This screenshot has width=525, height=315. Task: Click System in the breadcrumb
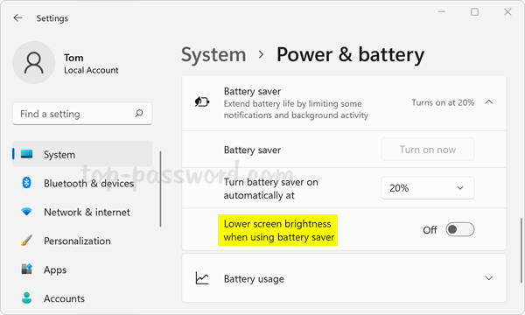click(x=213, y=55)
